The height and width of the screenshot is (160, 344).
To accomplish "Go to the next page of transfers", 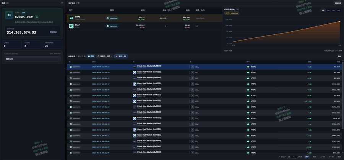I will coord(331,157).
